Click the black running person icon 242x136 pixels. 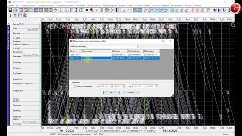point(215,10)
